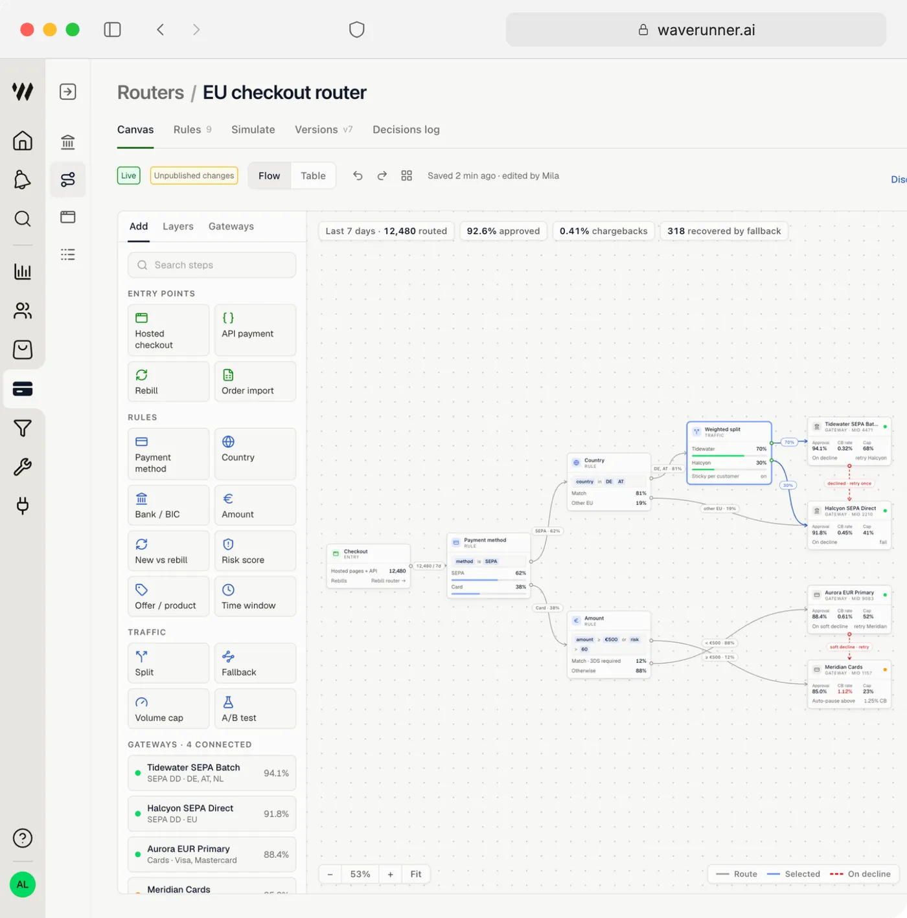Go back with browser back arrow
The image size is (907, 918).
(x=160, y=30)
